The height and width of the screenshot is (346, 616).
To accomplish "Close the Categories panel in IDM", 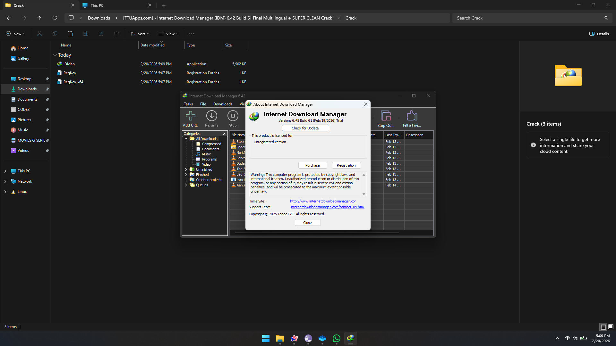I will 224,134.
